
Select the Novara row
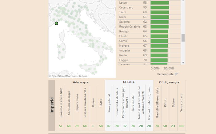149,46
